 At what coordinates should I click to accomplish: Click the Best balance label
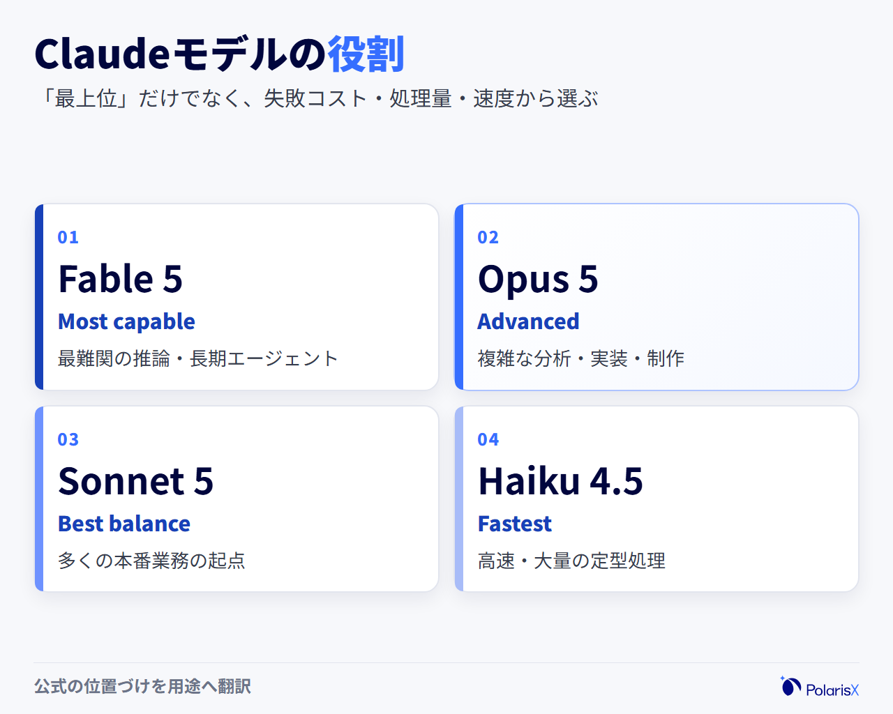pos(124,524)
